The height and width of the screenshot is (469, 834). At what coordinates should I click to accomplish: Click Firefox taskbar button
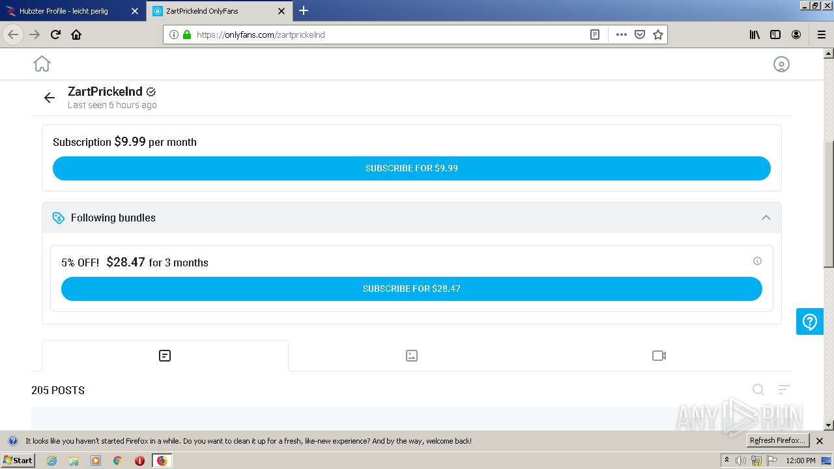(x=162, y=461)
